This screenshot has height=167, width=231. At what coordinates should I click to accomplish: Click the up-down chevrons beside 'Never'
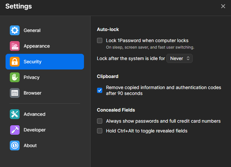click(188, 58)
